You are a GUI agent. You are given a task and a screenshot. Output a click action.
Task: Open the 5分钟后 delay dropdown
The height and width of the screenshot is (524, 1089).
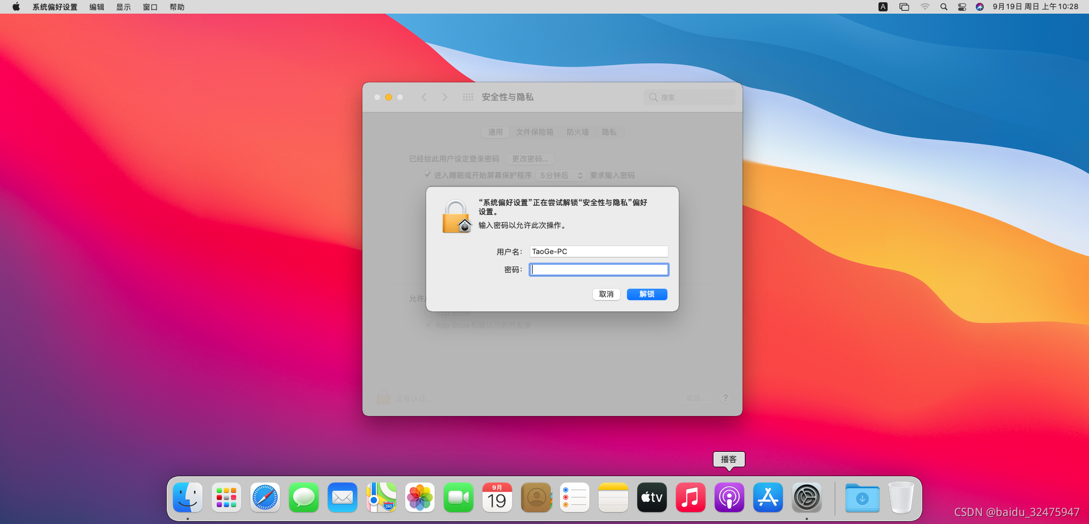(x=561, y=175)
